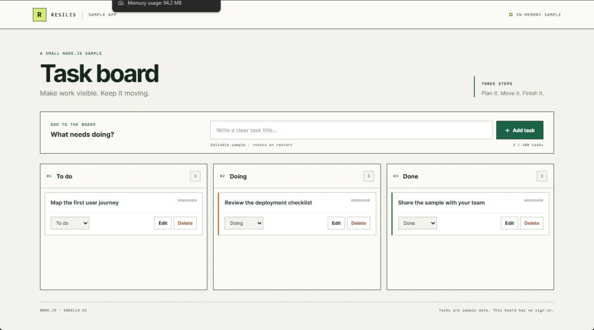Click the ADD TO THE BOARD label
This screenshot has height=330, width=594.
point(73,125)
